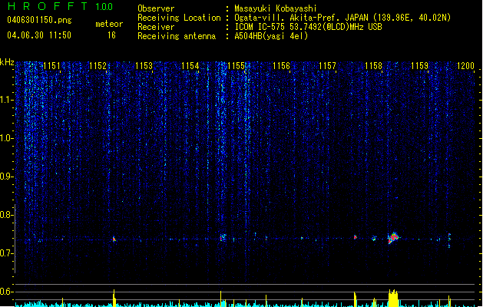Click the 0.6 kHz axis label
The height and width of the screenshot is (307, 483).
(x=7, y=292)
